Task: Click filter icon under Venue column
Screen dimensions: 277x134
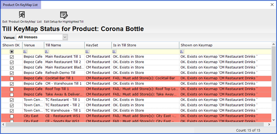Action: [25, 51]
